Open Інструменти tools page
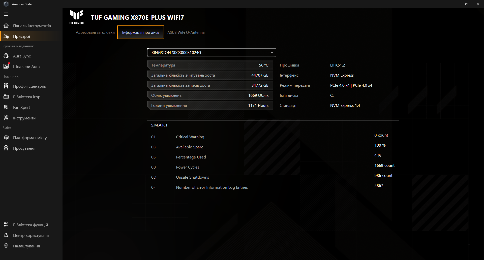The width and height of the screenshot is (484, 260). click(x=31, y=118)
